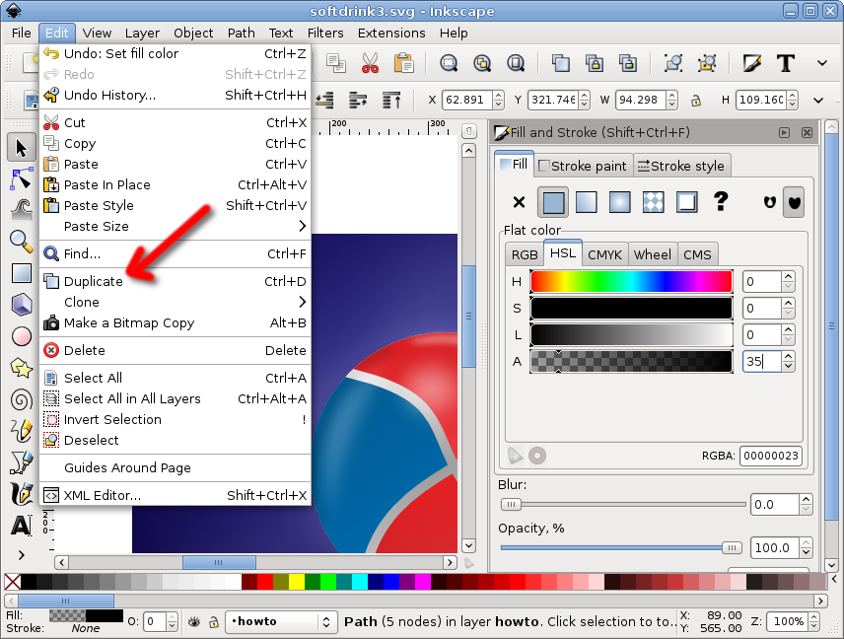This screenshot has height=639, width=844.
Task: Select the Spiral tool
Action: coord(22,400)
